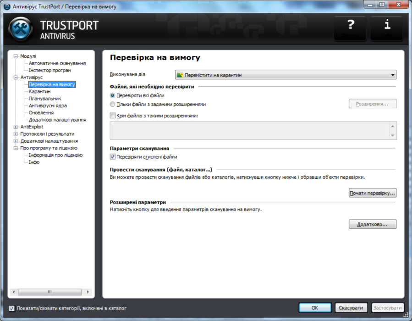The height and width of the screenshot is (321, 412).
Task: Select the Перевіряти всі файли option
Action: (x=112, y=95)
